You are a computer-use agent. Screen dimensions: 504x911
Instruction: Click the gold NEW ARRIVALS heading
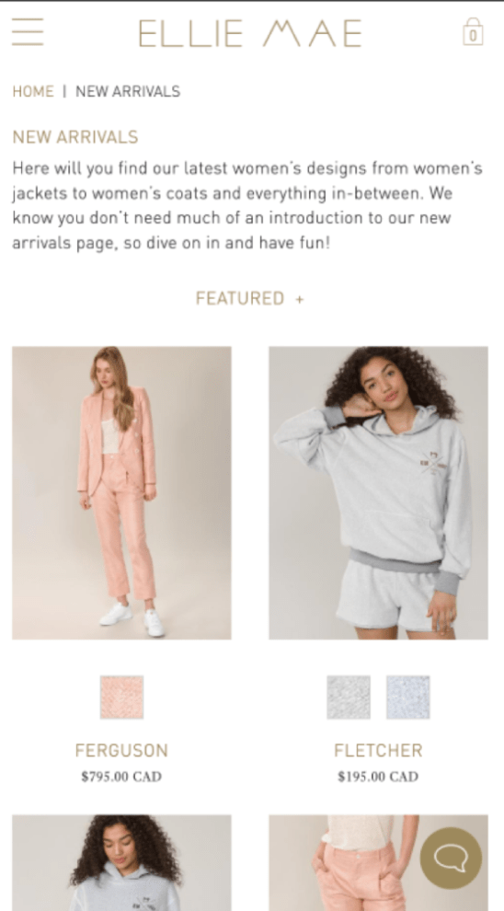click(75, 137)
